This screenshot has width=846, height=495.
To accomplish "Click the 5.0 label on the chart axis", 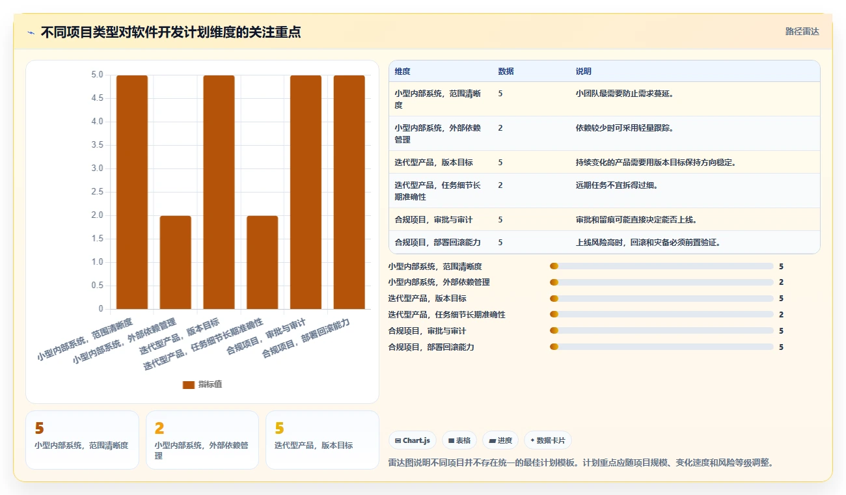I will (x=97, y=75).
